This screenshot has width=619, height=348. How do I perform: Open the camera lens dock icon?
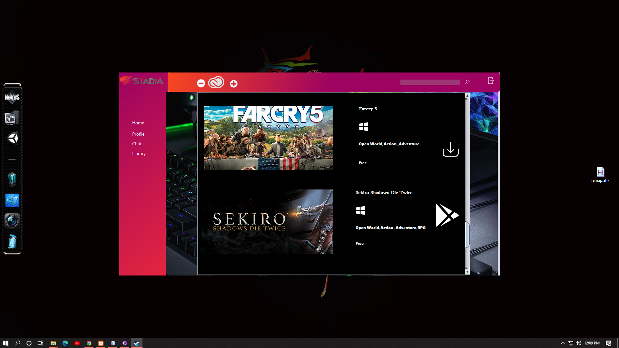(12, 221)
